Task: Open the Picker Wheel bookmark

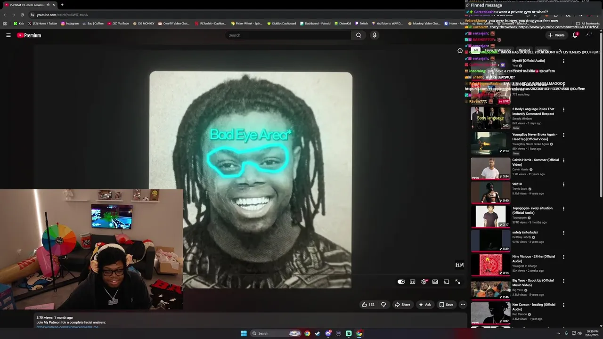Action: click(x=246, y=24)
